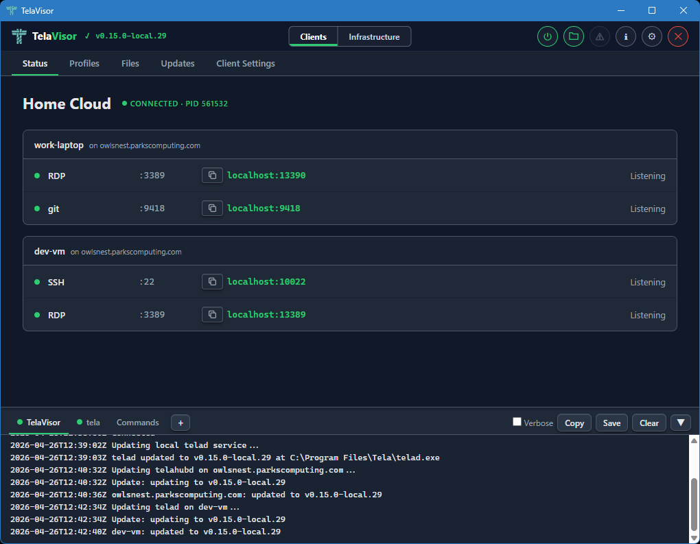Viewport: 700px width, 544px height.
Task: Collapse log panel with down triangle
Action: tap(681, 423)
